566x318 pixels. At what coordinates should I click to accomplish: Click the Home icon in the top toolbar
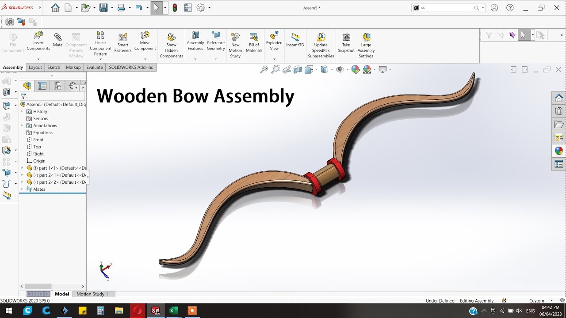click(55, 8)
